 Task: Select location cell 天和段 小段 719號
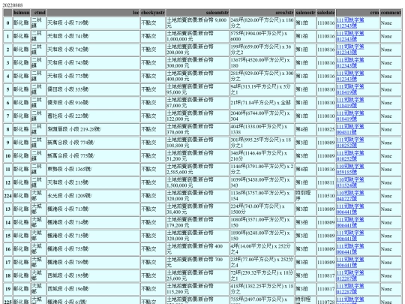pos(93,23)
